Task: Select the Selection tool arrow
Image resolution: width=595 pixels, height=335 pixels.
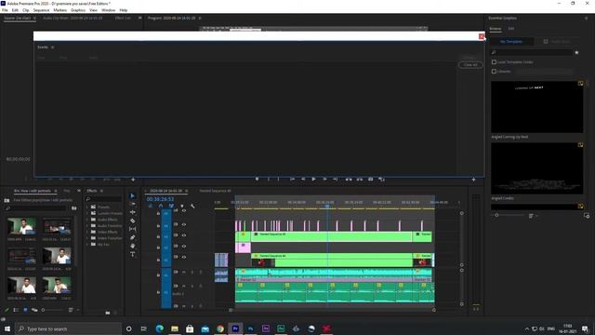Action: [132, 196]
